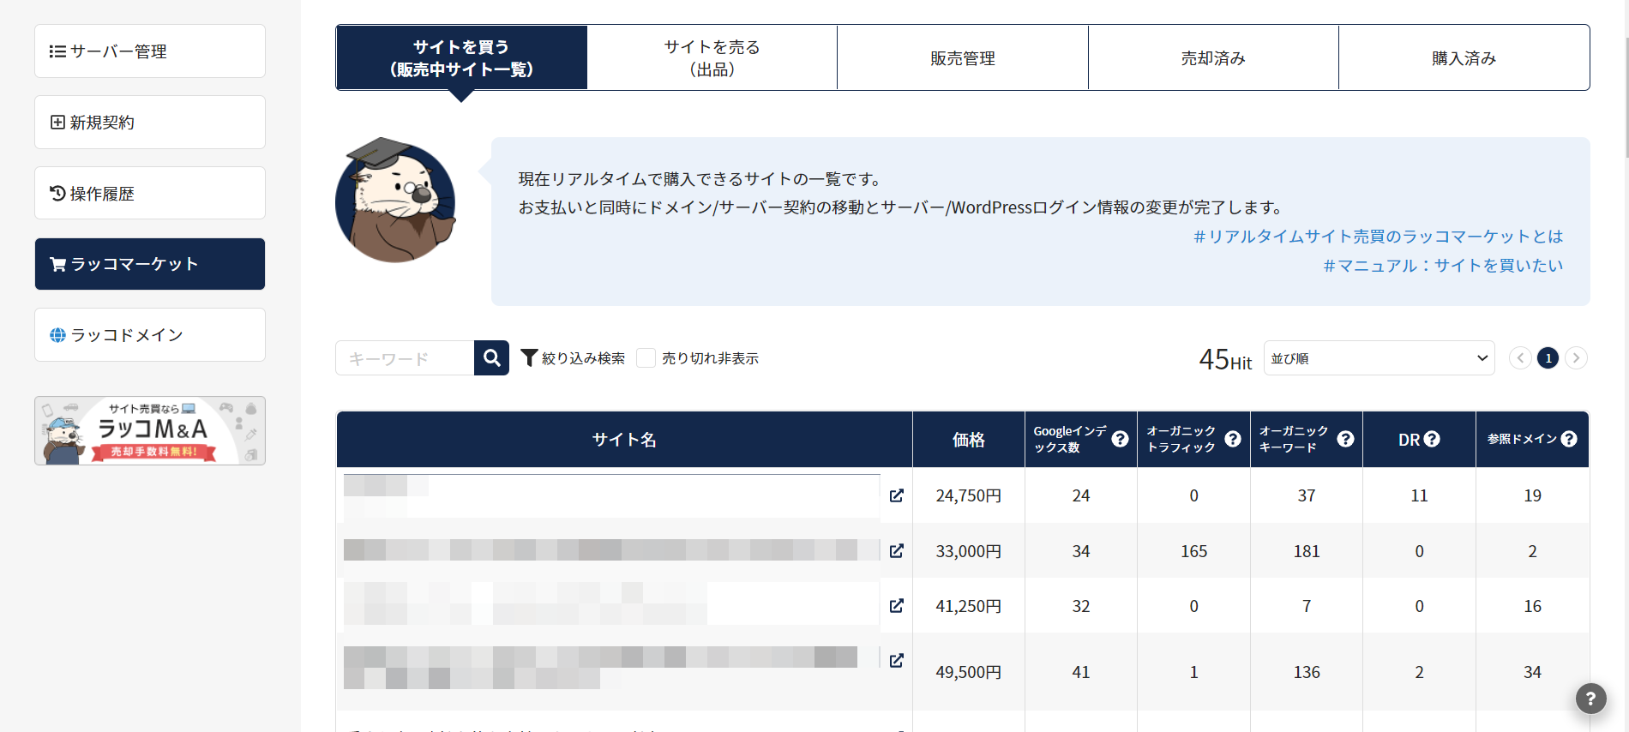Click organic traffic value 165

[x=1193, y=551]
